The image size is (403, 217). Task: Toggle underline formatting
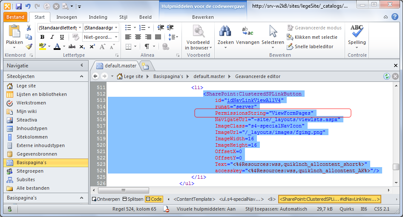pos(62,37)
